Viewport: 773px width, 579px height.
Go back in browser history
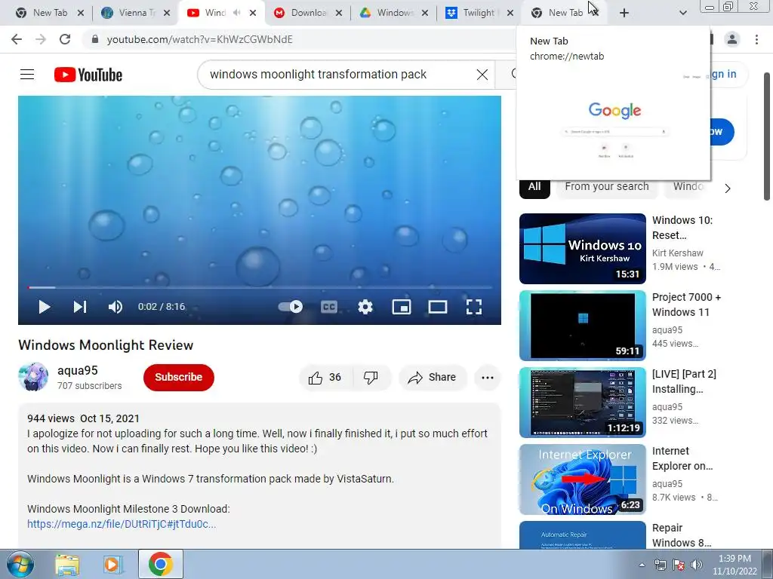[x=17, y=39]
